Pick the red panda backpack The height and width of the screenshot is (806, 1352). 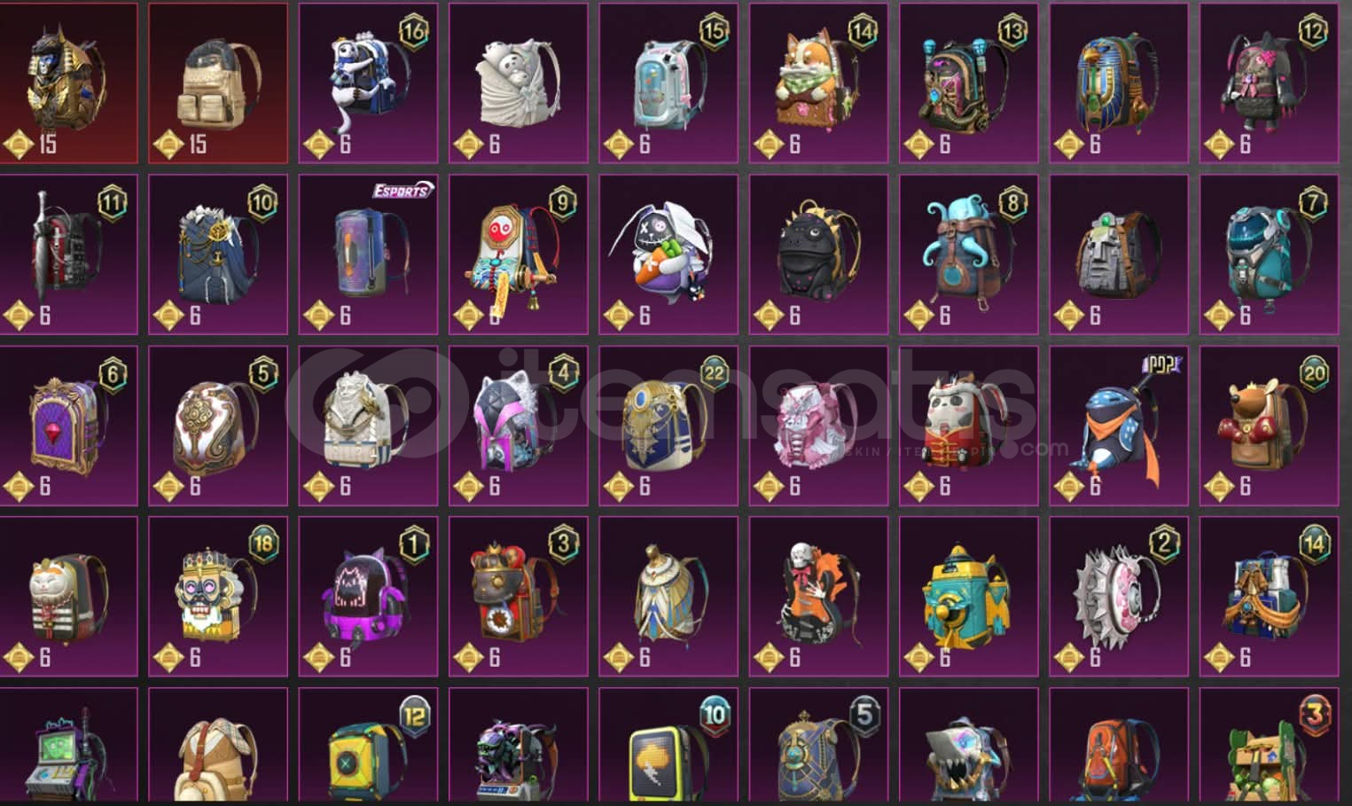[x=968, y=426]
